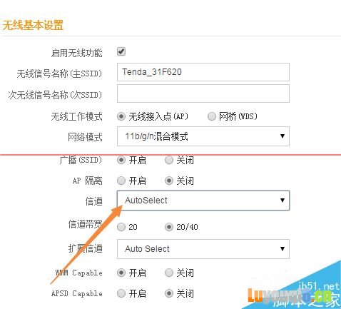Expand the 扩展信道 Auto Select dropdown
The image size is (341, 309).
coord(203,249)
